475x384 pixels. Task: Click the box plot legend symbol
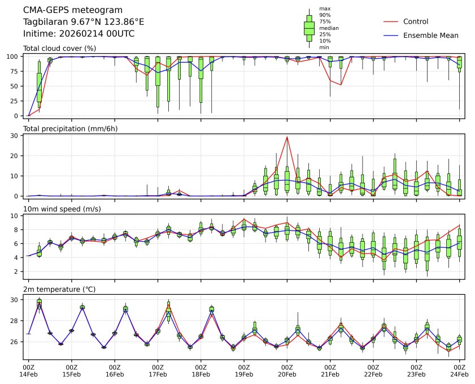tap(309, 28)
